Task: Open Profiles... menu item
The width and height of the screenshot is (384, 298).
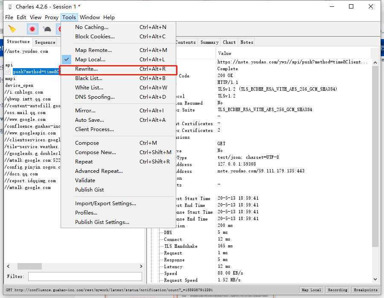Action: 118,213
